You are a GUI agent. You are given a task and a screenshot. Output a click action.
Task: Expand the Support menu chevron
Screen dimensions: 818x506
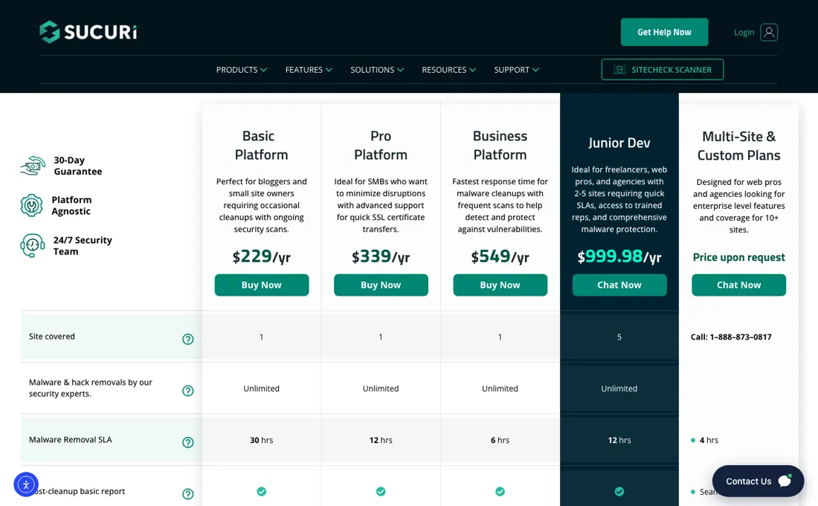click(x=535, y=70)
